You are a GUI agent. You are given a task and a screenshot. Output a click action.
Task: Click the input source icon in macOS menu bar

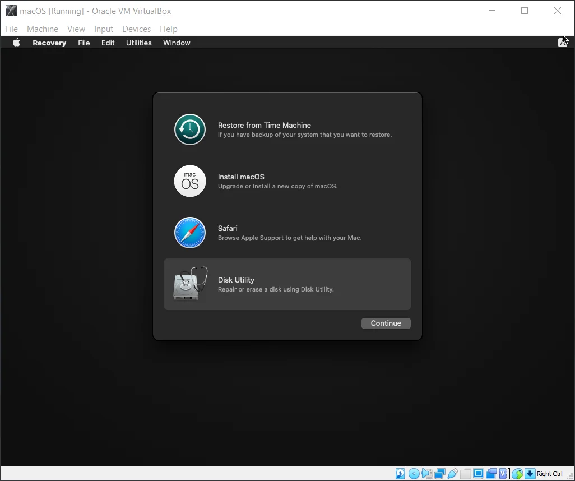tap(563, 43)
